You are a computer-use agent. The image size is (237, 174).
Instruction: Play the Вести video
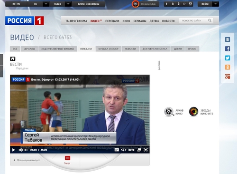coord(14,150)
